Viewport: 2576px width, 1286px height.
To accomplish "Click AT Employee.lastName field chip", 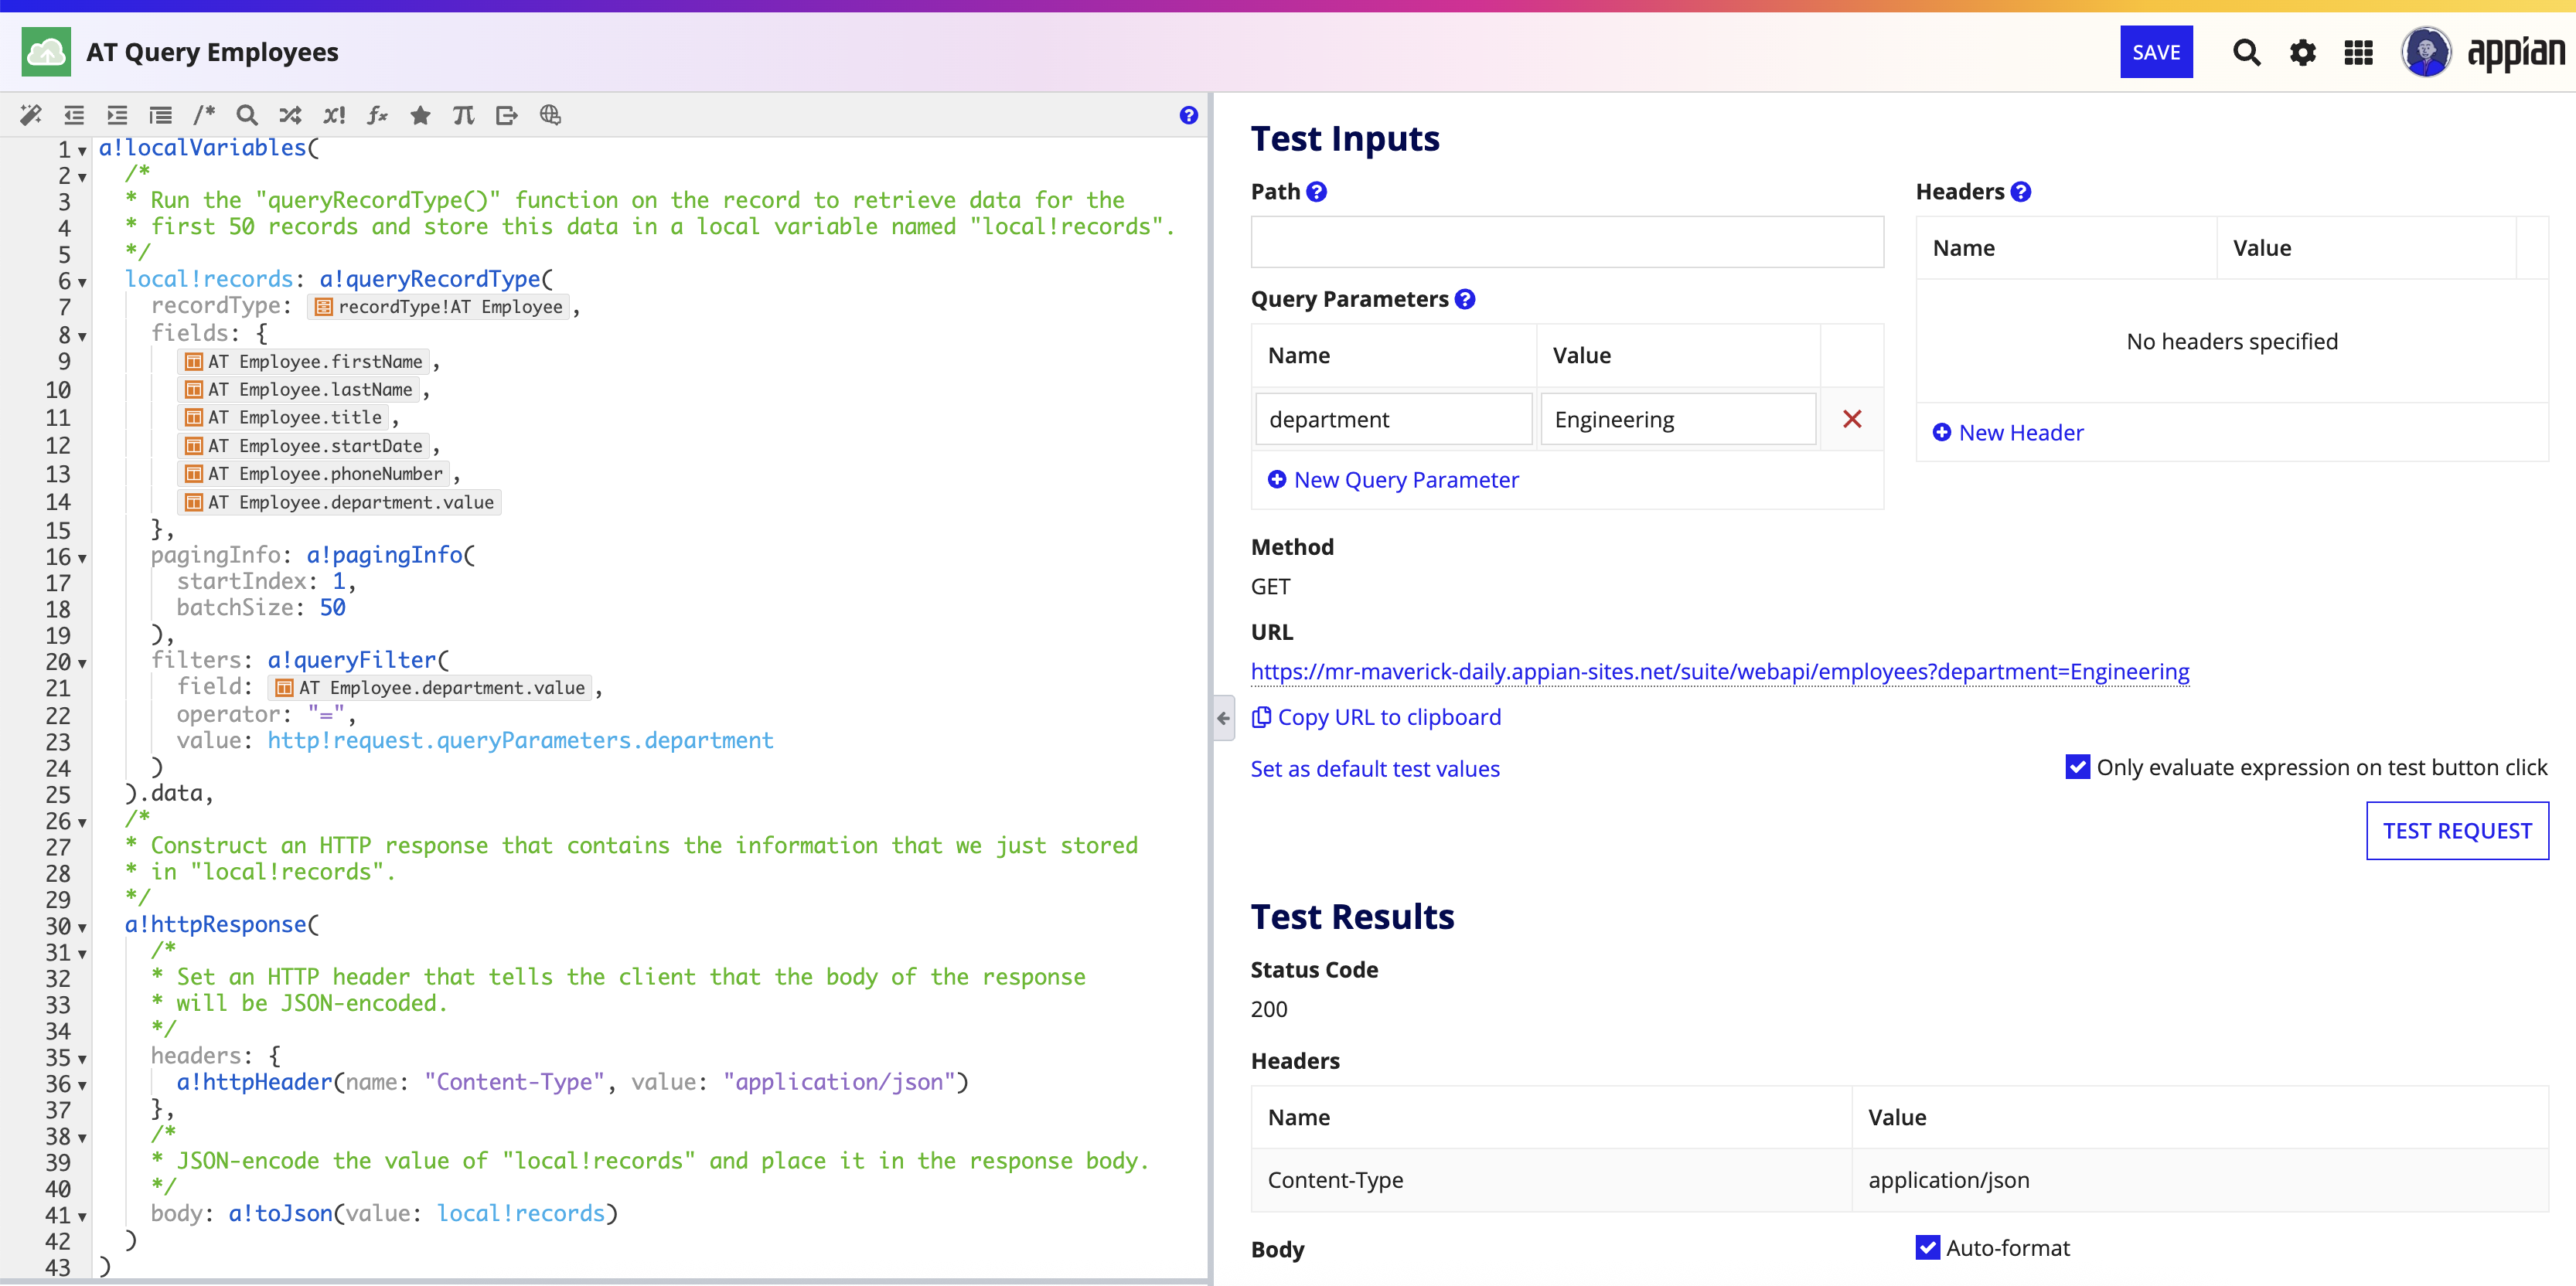I will [299, 390].
